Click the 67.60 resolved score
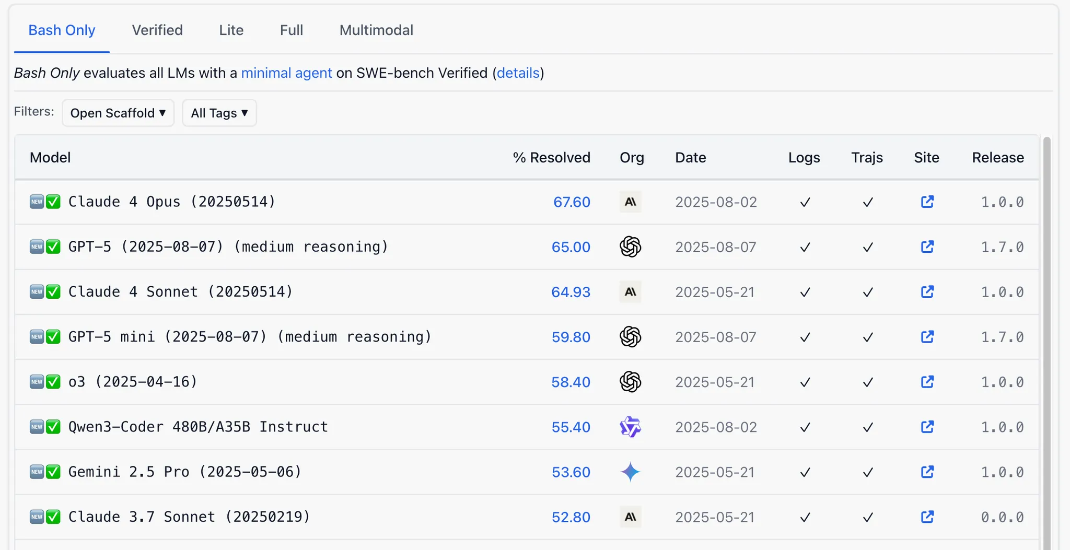The width and height of the screenshot is (1070, 550). [572, 202]
